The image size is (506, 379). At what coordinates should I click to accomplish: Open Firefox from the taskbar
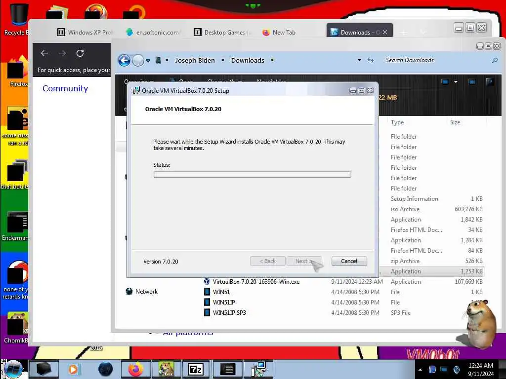click(136, 369)
